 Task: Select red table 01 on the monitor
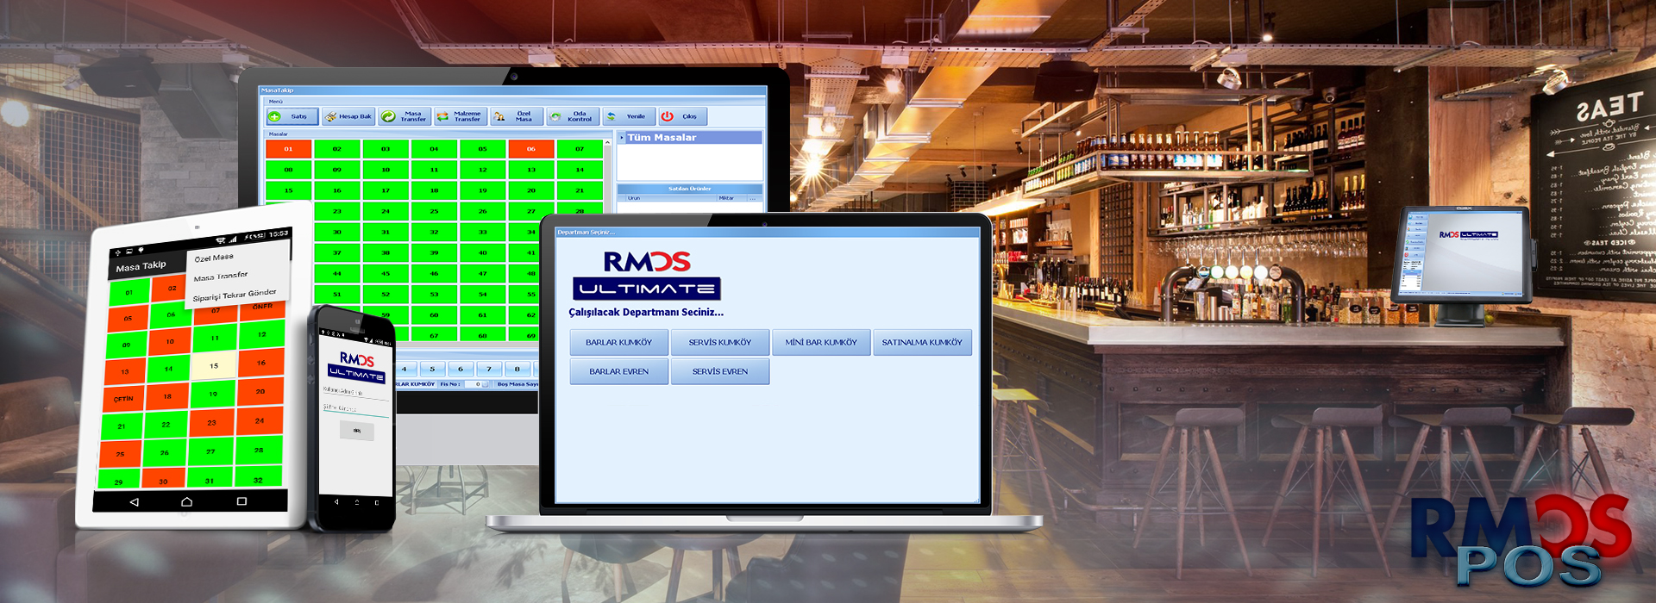coord(288,149)
